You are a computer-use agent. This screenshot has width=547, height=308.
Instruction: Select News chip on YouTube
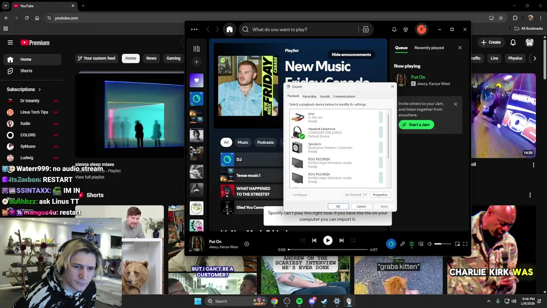point(151,58)
